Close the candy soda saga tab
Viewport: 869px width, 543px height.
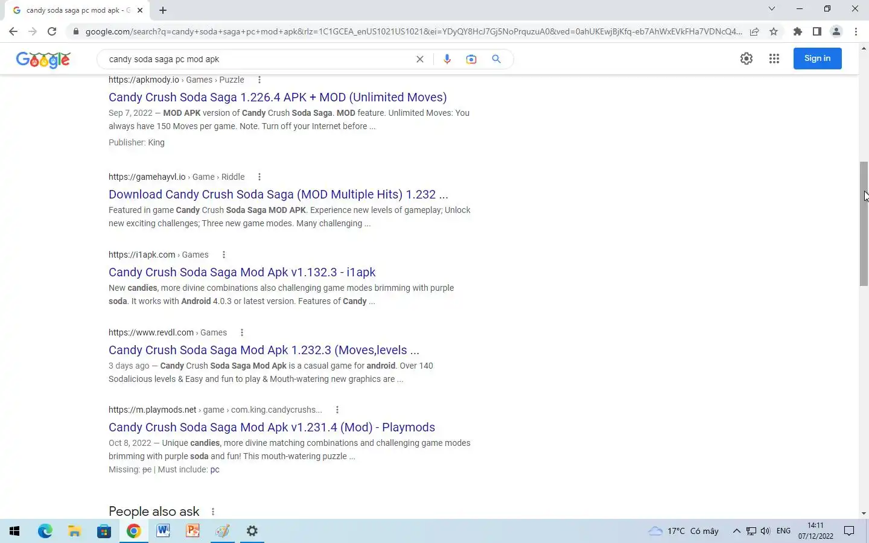tap(140, 10)
